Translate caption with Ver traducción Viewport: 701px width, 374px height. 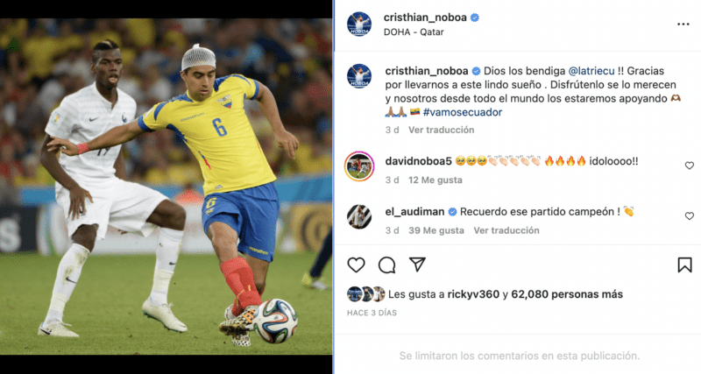click(441, 130)
